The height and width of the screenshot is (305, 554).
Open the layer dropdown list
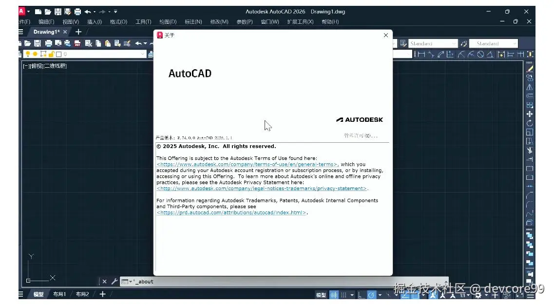[x=142, y=54]
